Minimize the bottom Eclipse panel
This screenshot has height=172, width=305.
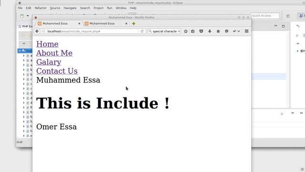[x=301, y=113]
